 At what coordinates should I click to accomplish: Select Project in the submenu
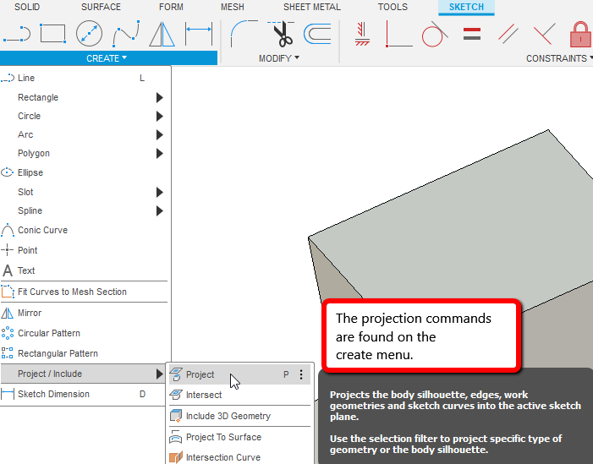click(x=239, y=374)
